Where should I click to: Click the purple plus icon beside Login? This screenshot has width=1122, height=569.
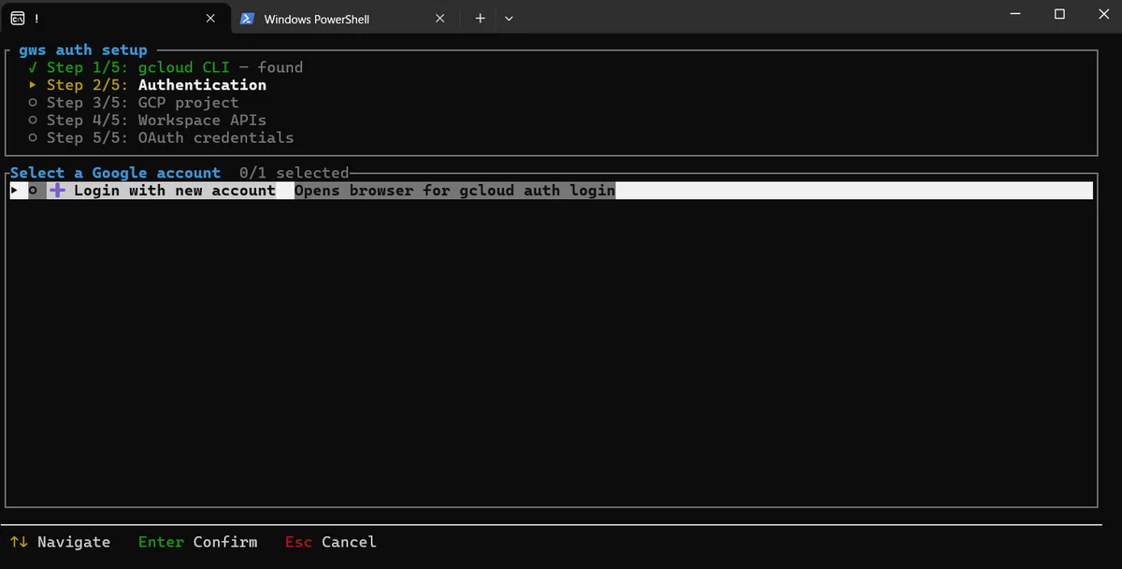pyautogui.click(x=57, y=191)
